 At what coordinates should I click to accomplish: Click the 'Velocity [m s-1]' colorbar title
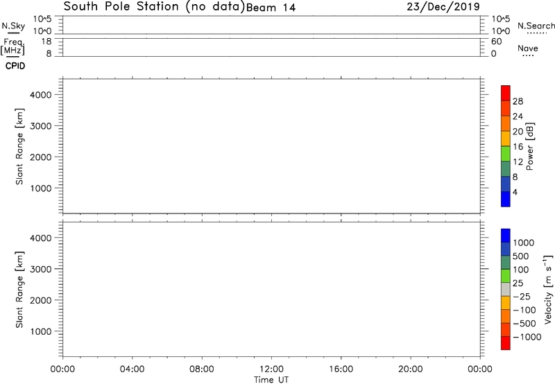point(548,289)
